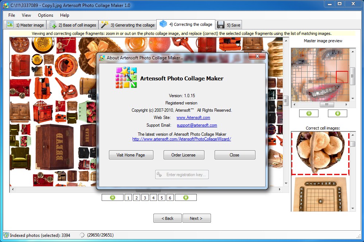
Task: Click the cell images scroll up arrow
Action: click(353, 135)
